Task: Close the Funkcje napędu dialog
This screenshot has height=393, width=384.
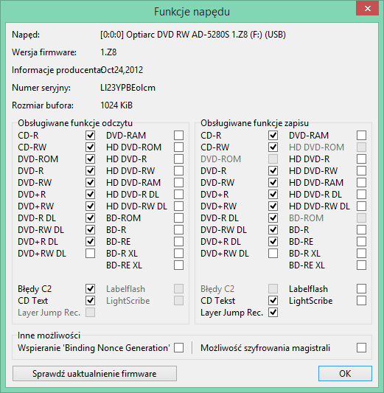Action: (367, 9)
